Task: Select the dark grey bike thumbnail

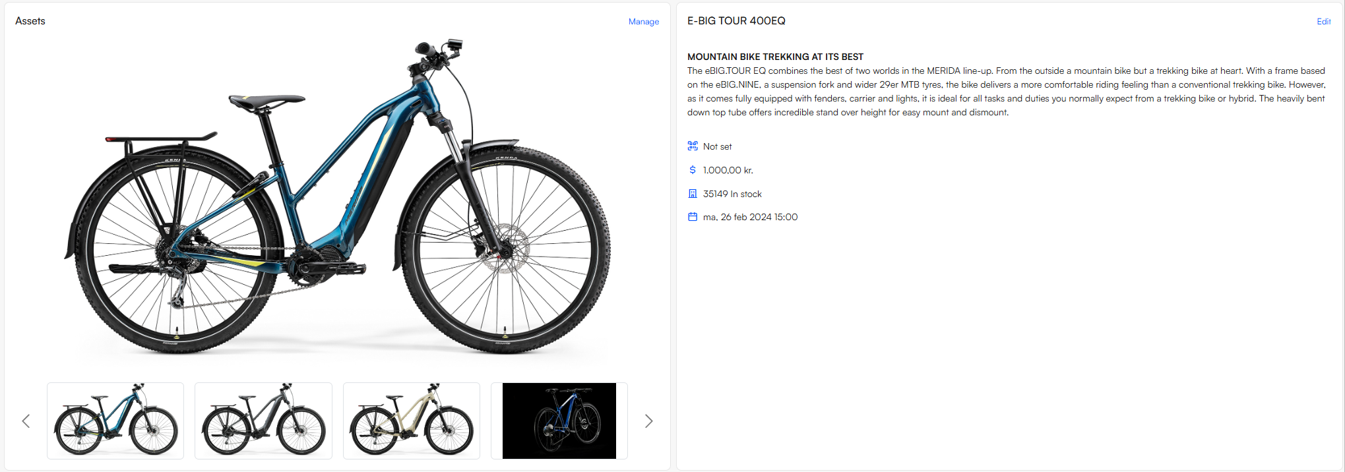Action: click(263, 421)
